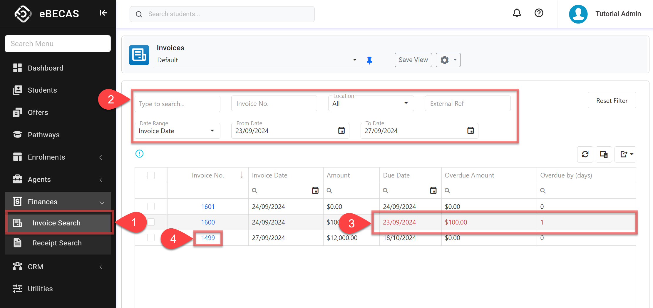Click the student search magnifier icon
653x308 pixels.
[139, 14]
